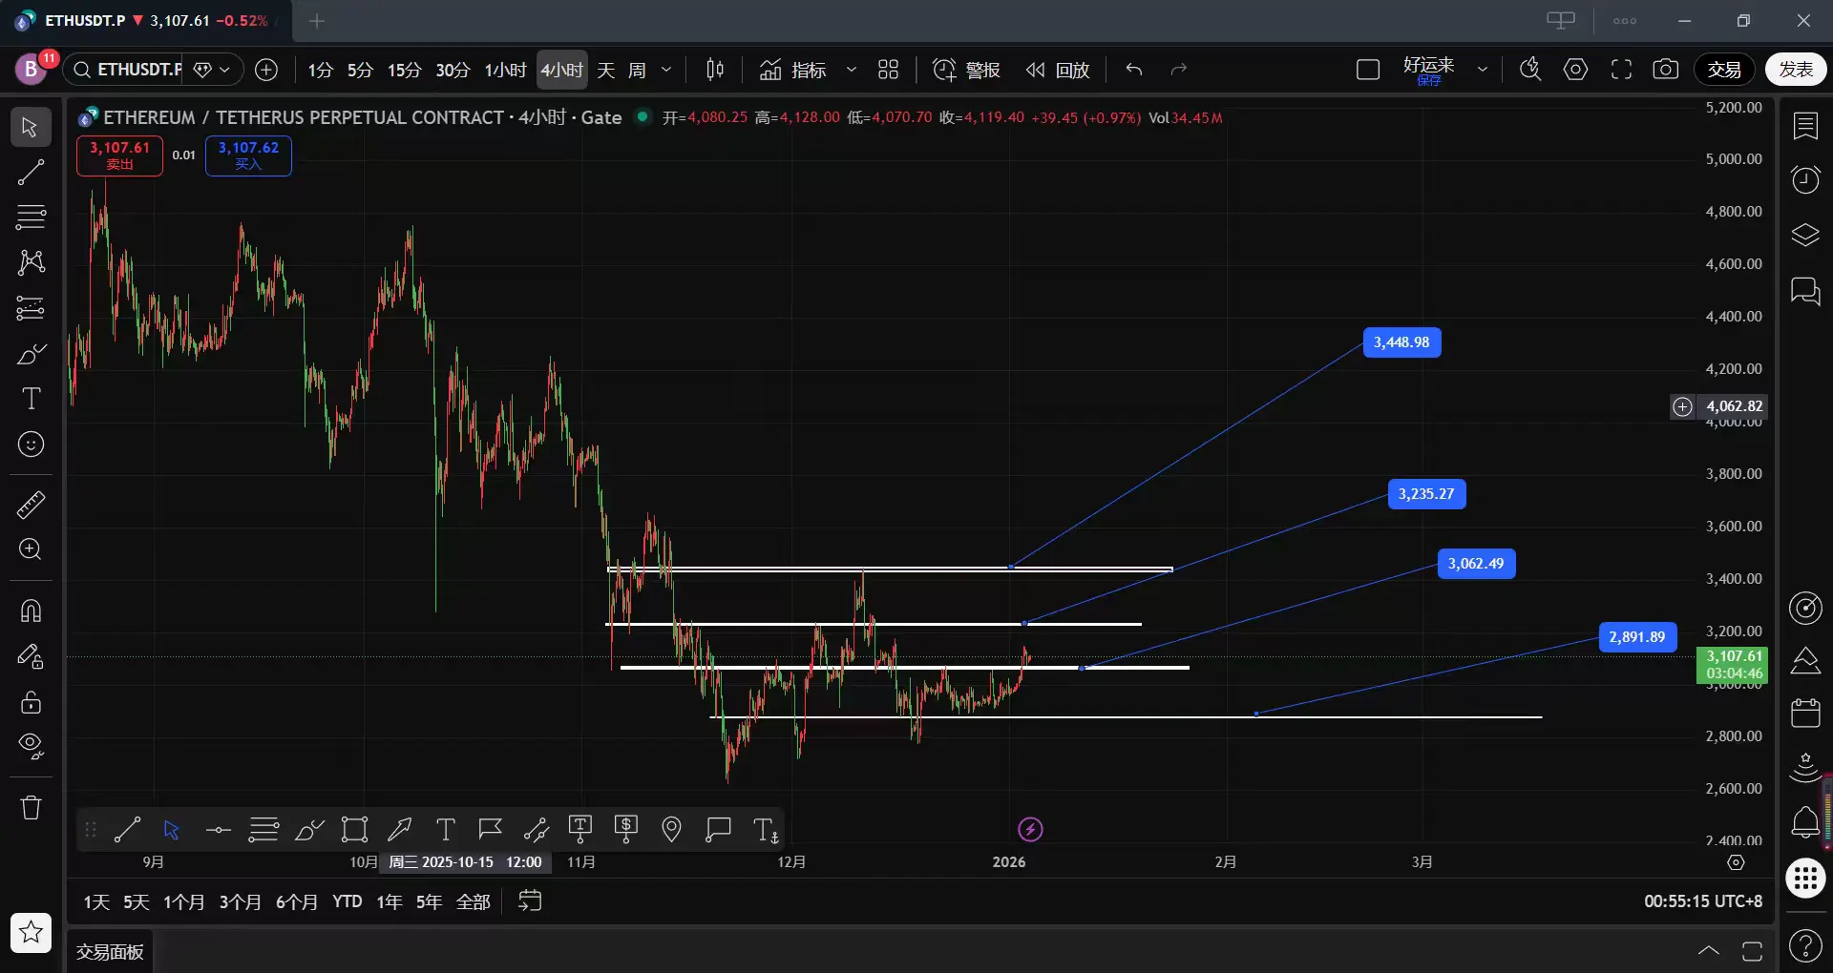Select the 4小时 timeframe
This screenshot has width=1833, height=973.
coord(561,70)
